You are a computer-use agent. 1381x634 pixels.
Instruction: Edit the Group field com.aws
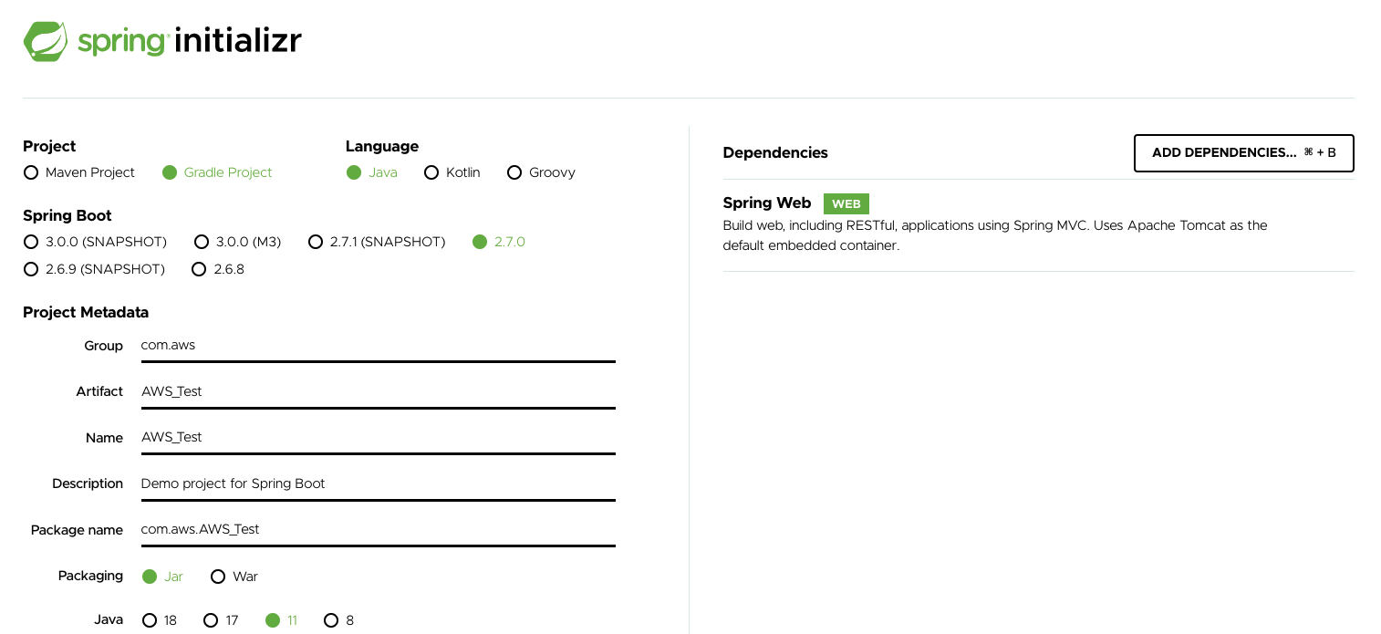[378, 346]
